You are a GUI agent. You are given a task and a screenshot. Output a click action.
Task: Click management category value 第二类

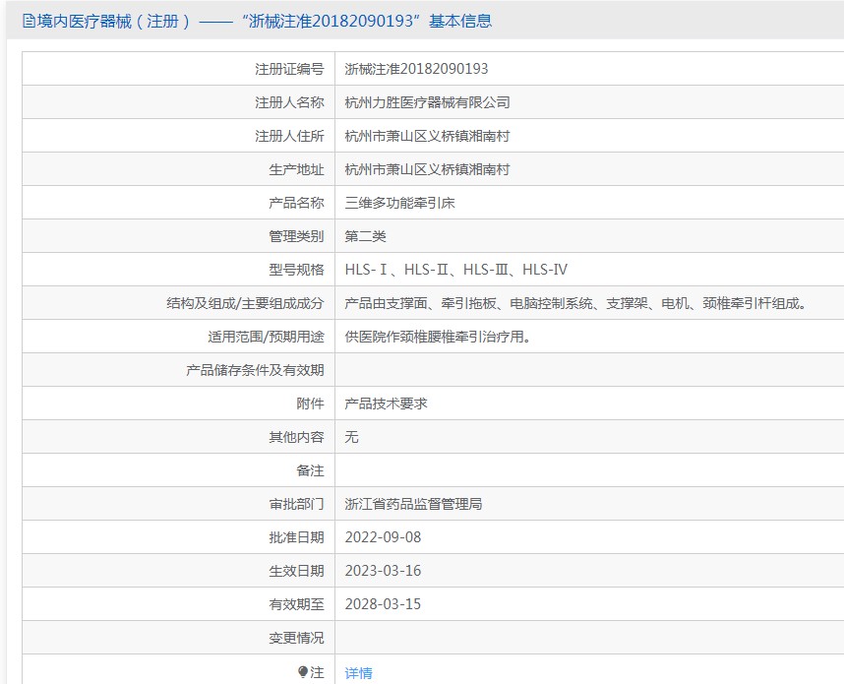click(x=365, y=236)
